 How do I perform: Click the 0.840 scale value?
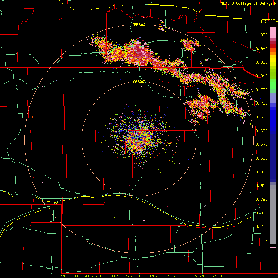[262, 76]
